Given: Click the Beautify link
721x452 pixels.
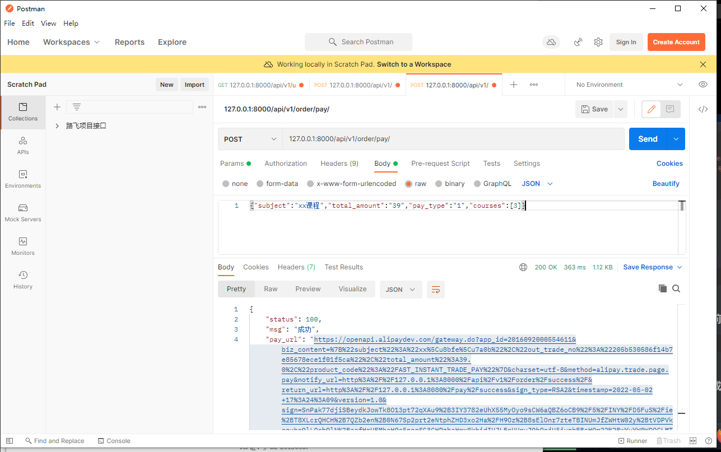Looking at the screenshot, I should tap(666, 184).
